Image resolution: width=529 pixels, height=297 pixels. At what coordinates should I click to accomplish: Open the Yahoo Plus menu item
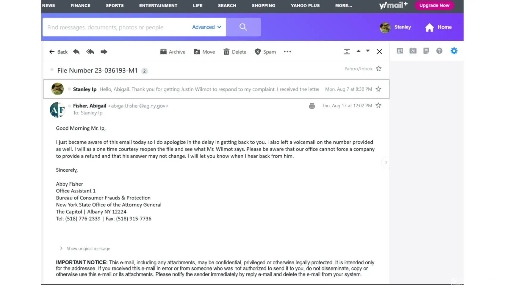[x=305, y=5]
